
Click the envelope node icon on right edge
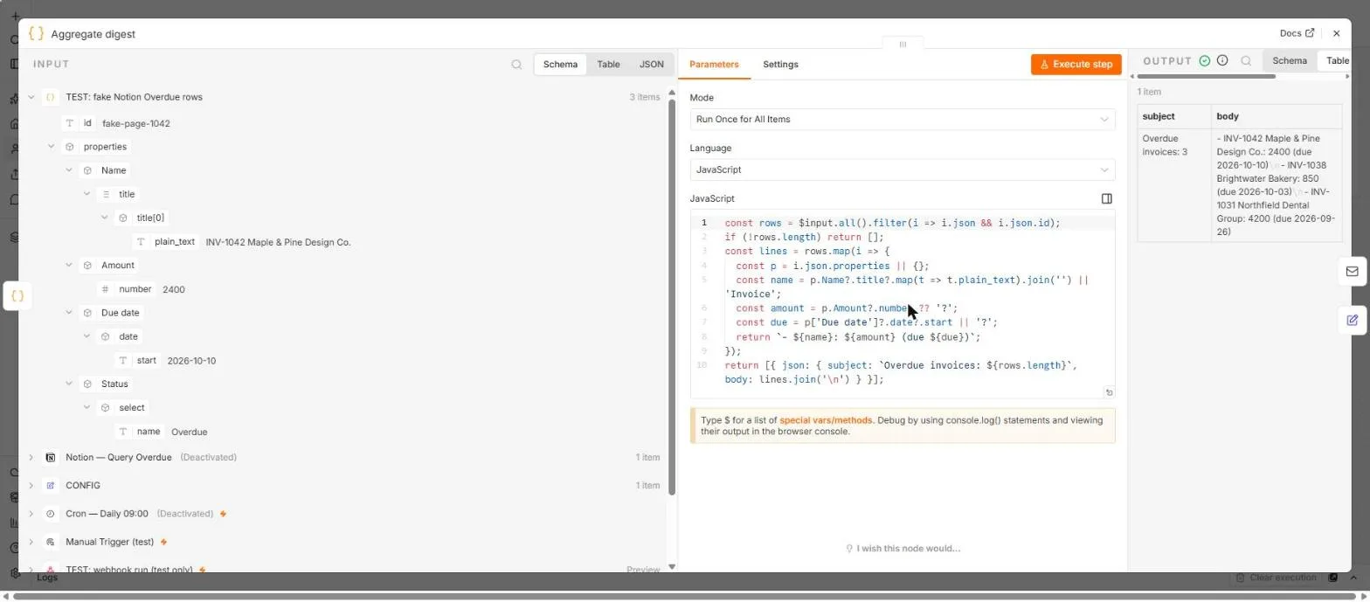tap(1352, 271)
